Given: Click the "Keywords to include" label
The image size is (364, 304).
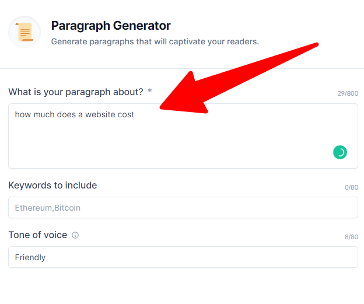Looking at the screenshot, I should 52,186.
